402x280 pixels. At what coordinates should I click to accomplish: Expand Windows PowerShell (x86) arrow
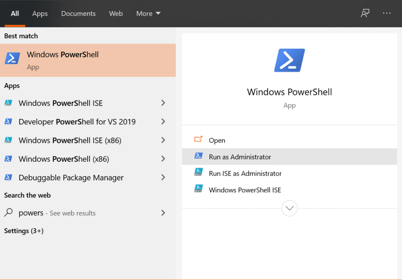pos(163,159)
